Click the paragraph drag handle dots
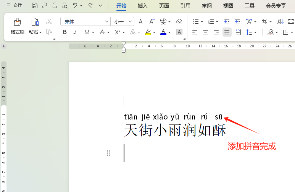Screen dimensions: 295x192 point(108,153)
